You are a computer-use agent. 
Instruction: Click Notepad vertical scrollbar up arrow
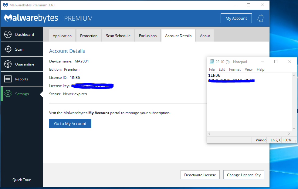(294, 75)
